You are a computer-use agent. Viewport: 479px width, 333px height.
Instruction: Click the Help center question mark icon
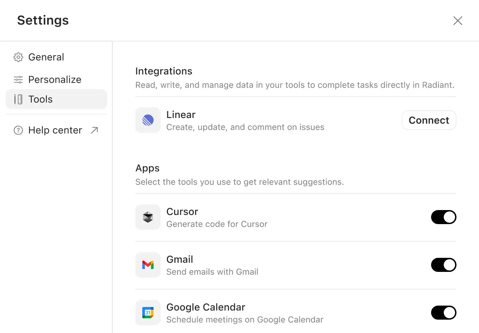coord(18,130)
